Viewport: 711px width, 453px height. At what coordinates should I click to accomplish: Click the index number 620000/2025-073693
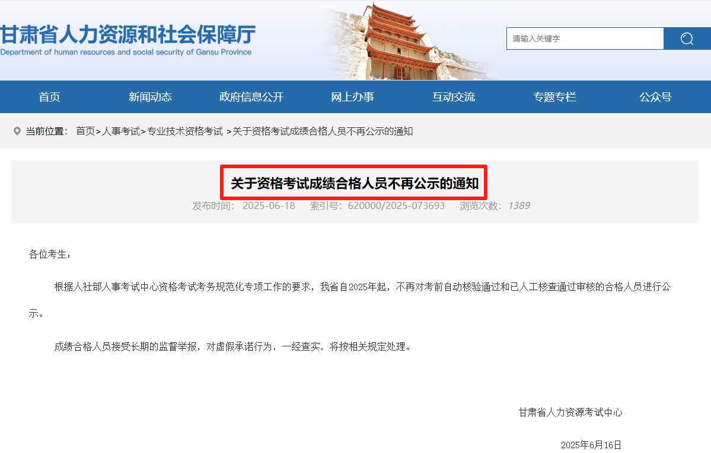pyautogui.click(x=396, y=205)
